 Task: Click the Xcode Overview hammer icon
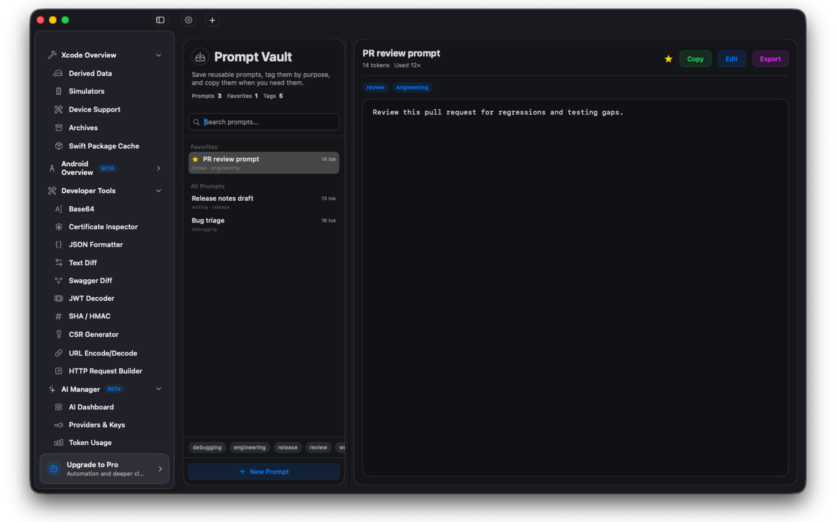pos(52,55)
